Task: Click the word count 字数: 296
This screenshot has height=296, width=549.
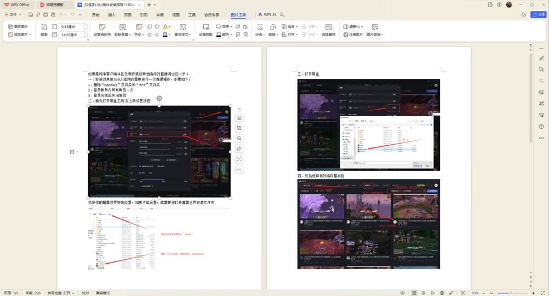Action: pyautogui.click(x=32, y=293)
